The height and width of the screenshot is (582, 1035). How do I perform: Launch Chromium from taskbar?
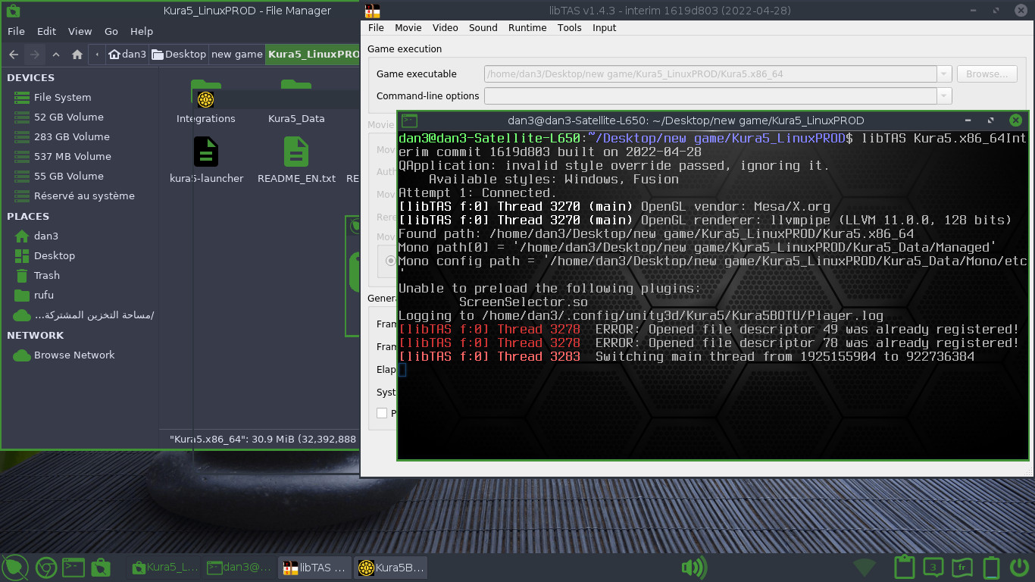(45, 567)
